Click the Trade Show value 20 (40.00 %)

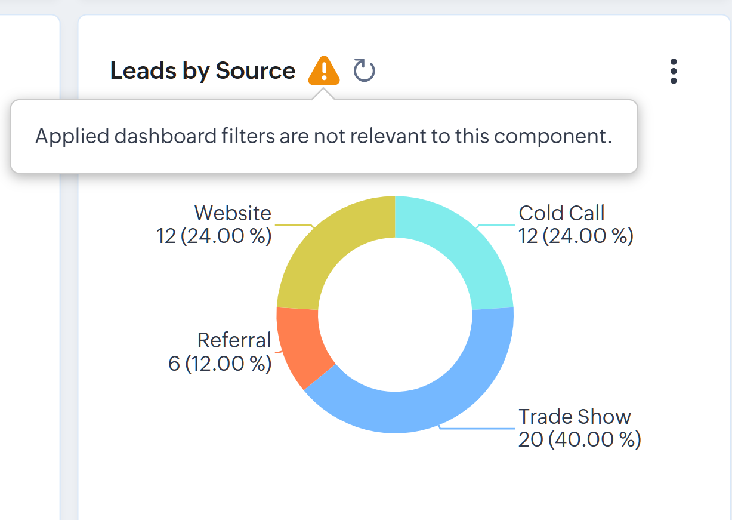579,440
